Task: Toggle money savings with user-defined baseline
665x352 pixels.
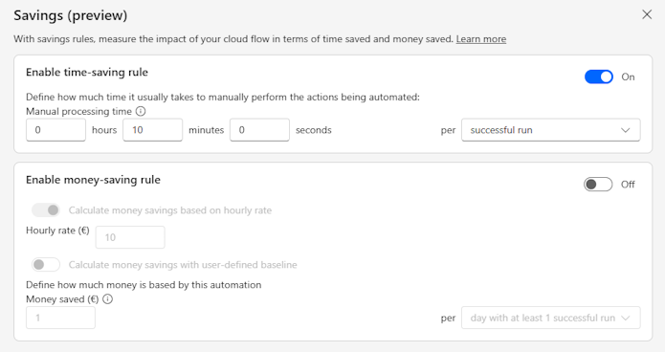Action: [x=46, y=265]
